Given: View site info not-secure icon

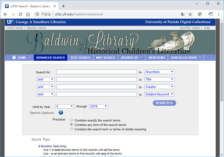Looking at the screenshot, I should tap(37, 14).
